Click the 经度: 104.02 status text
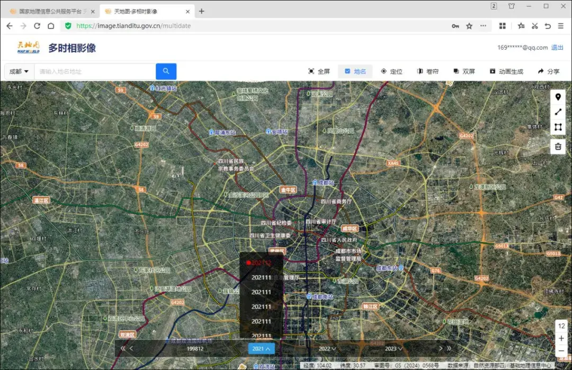 (x=317, y=365)
